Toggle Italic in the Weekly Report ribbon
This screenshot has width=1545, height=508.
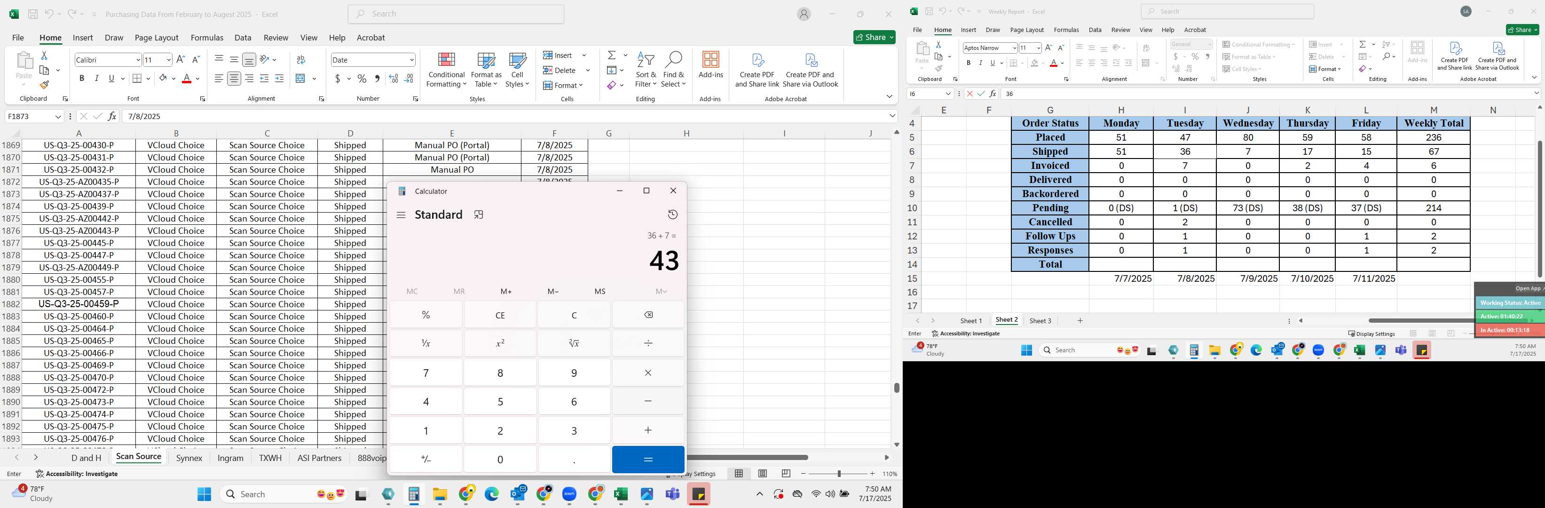pyautogui.click(x=980, y=63)
